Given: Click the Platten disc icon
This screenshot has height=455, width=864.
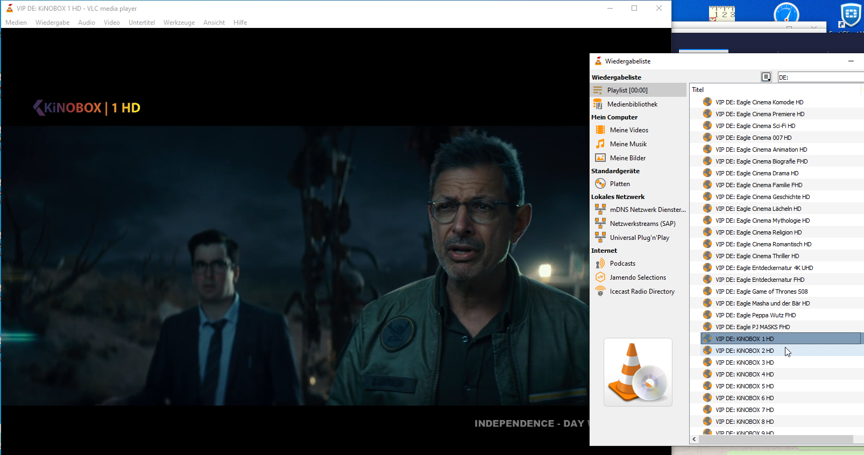Looking at the screenshot, I should click(600, 184).
